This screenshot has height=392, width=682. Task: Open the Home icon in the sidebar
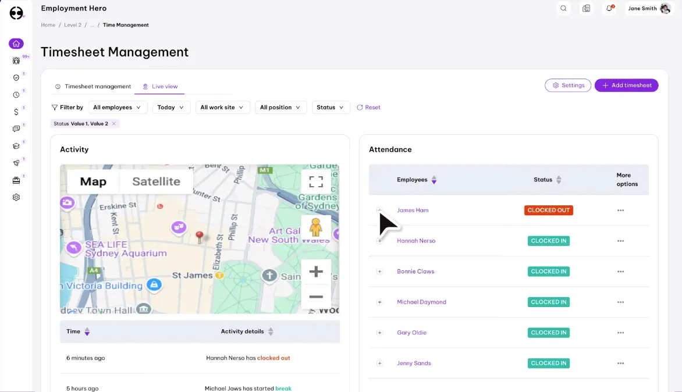pyautogui.click(x=16, y=44)
